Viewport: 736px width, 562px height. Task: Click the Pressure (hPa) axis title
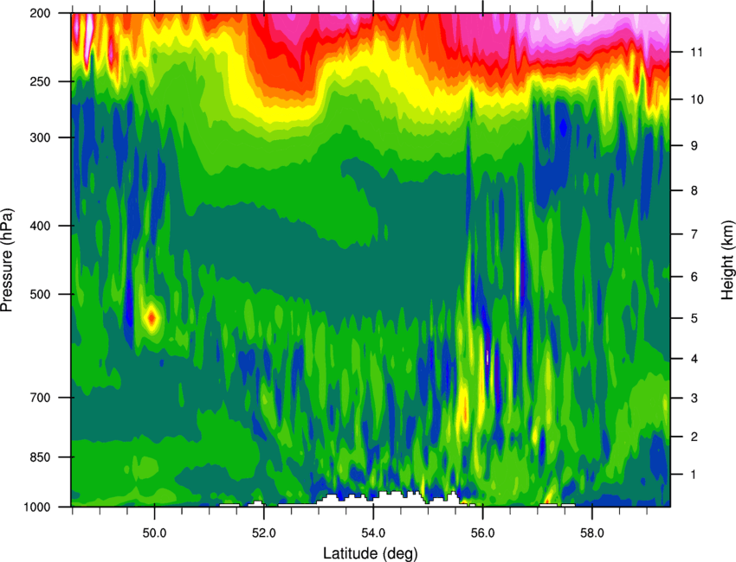click(8, 259)
